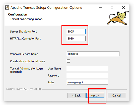The image size is (135, 105).
Task: Click the Password input field
Action: [x=87, y=75]
